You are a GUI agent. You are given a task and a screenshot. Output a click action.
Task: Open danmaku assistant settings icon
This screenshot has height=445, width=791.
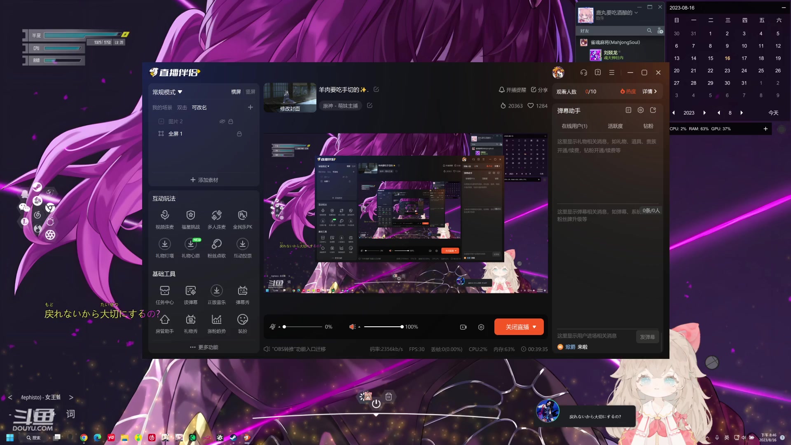[641, 110]
